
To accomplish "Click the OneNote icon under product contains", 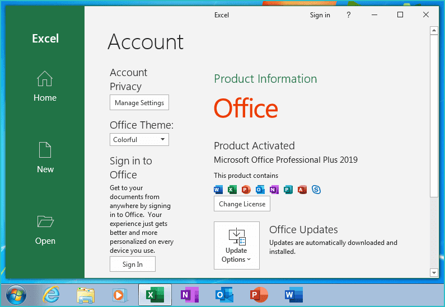I will coord(274,190).
